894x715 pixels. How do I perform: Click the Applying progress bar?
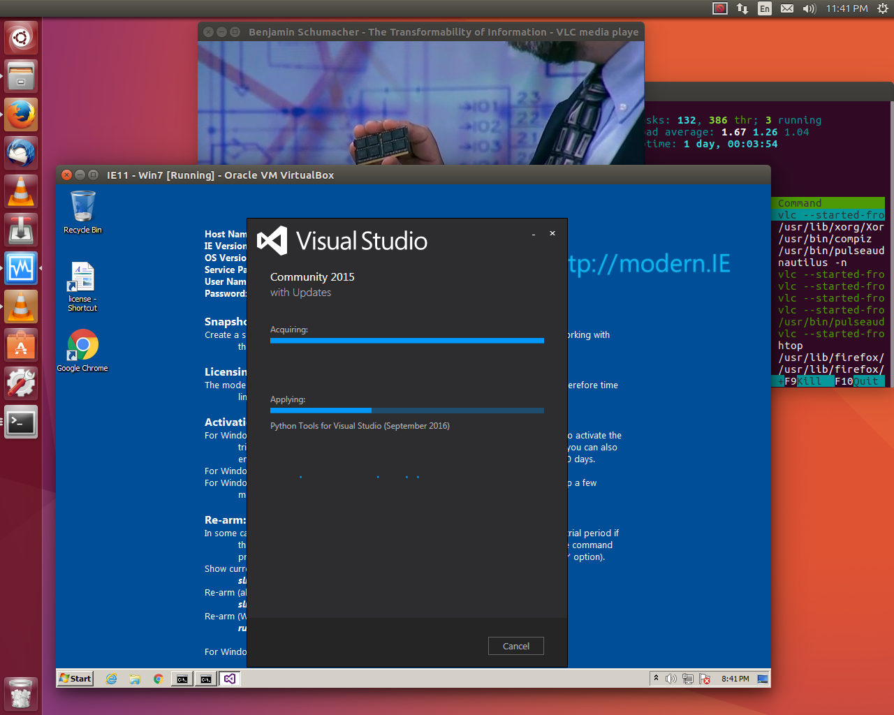[406, 411]
